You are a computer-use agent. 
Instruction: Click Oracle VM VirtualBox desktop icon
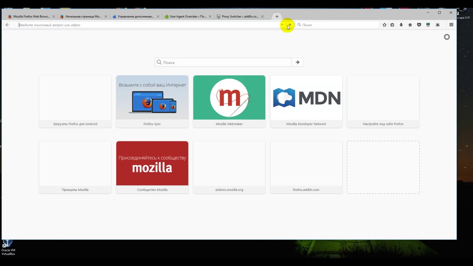pos(8,248)
